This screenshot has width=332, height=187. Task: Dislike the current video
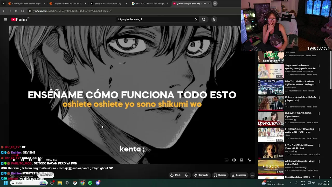pos(186,175)
